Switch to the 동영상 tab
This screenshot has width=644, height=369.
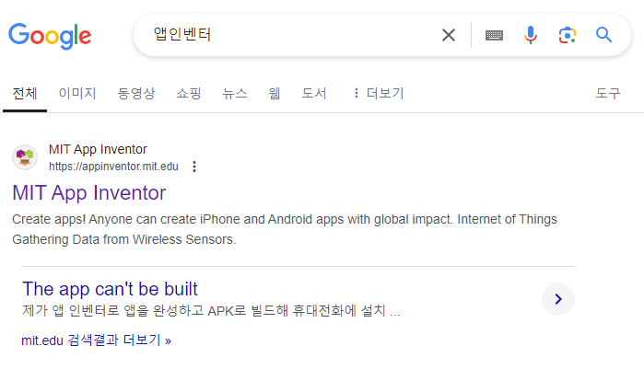pos(136,93)
